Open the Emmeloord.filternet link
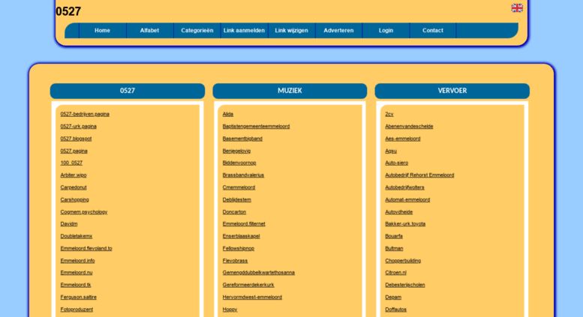 244,223
